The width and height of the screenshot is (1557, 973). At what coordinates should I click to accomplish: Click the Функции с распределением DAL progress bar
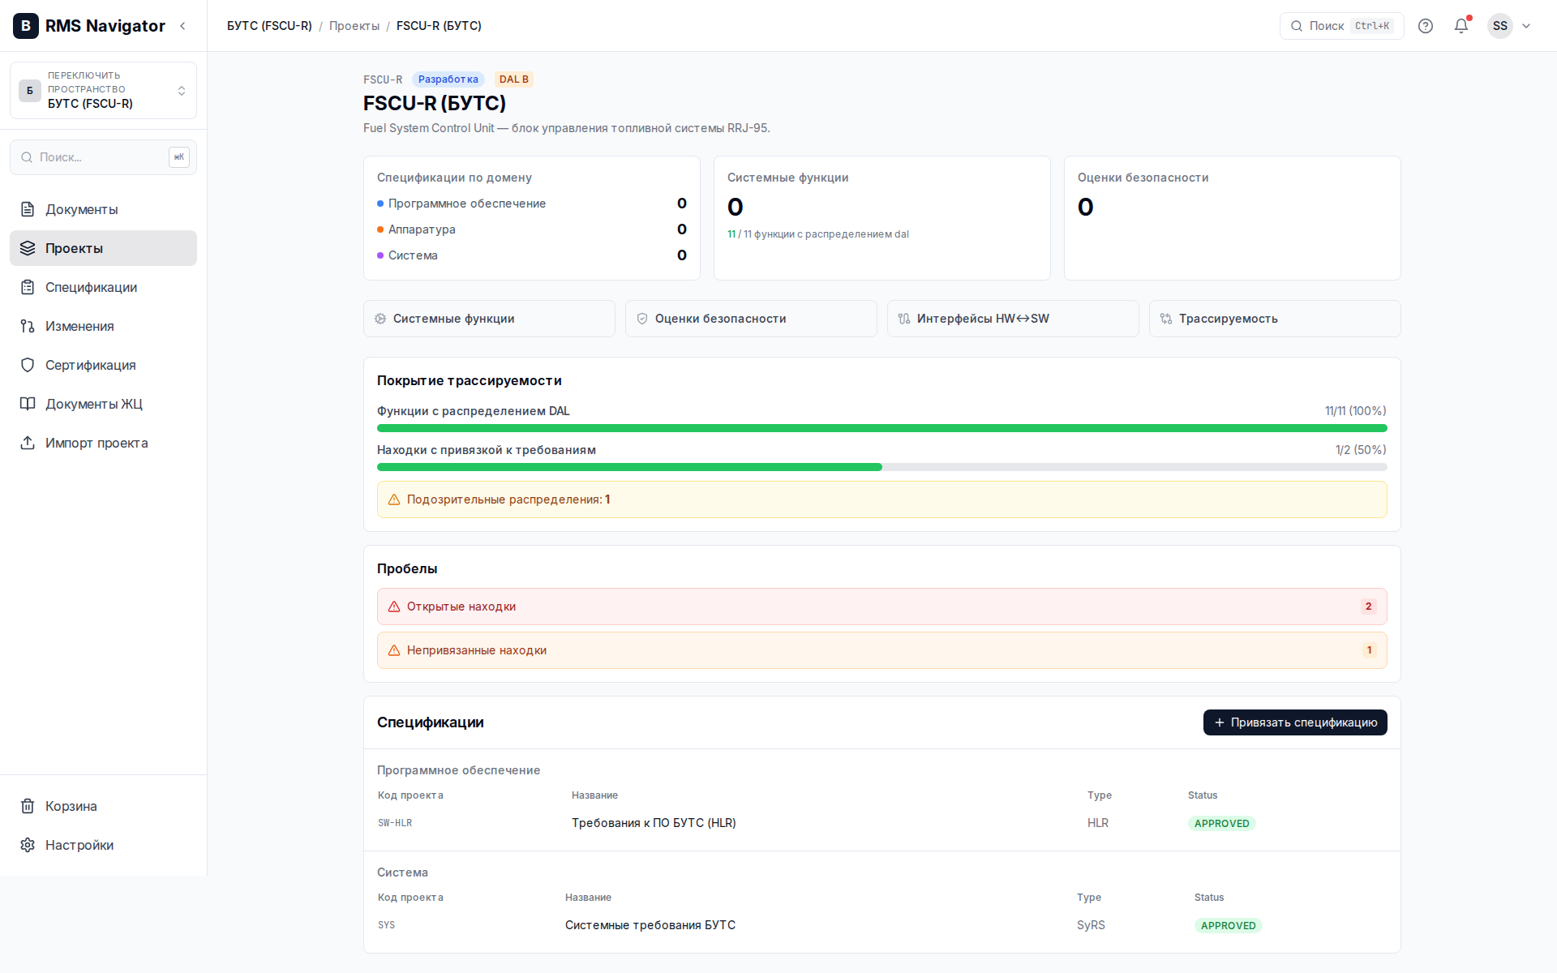(x=882, y=428)
